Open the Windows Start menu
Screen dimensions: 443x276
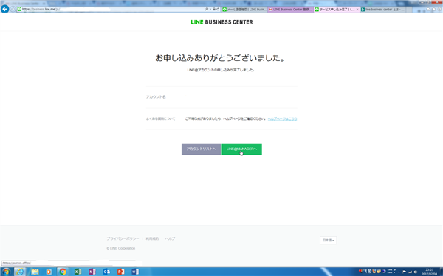coord(6,272)
